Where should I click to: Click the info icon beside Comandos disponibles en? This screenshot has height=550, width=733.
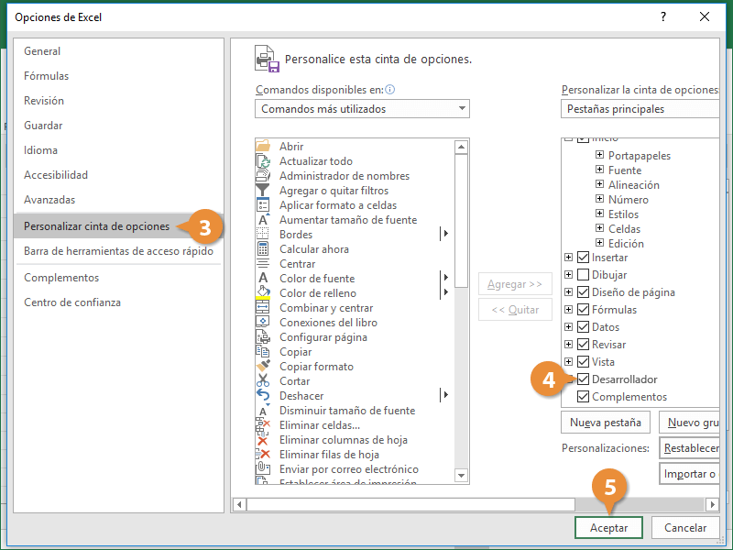(390, 89)
